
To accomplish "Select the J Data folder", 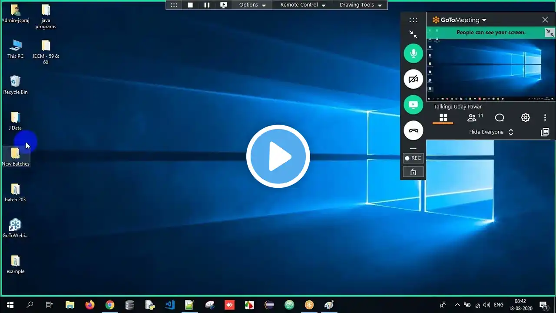I will pyautogui.click(x=15, y=121).
